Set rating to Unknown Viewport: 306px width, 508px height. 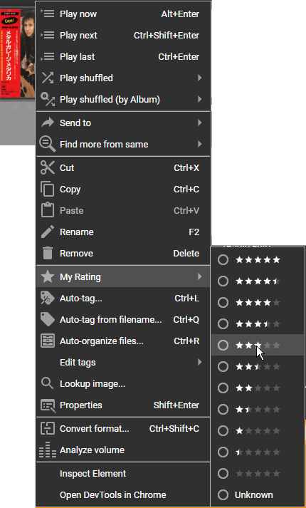tap(258, 495)
